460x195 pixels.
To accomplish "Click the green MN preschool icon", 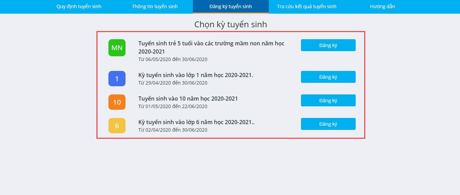I will click(117, 48).
